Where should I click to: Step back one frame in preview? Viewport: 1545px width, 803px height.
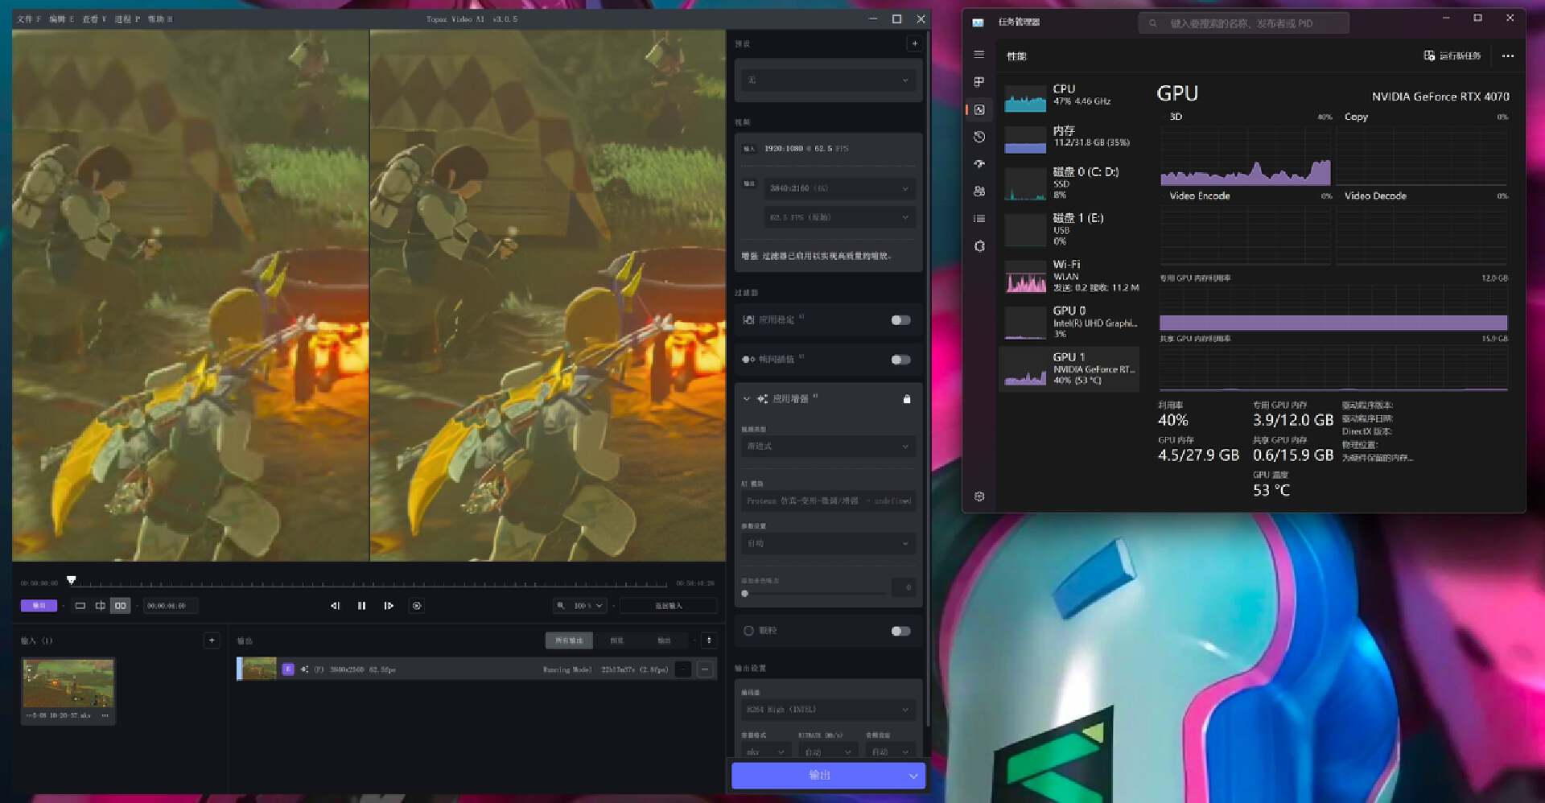pyautogui.click(x=335, y=606)
